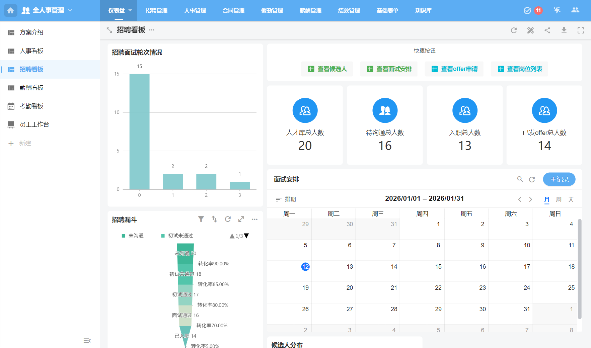Download the dashboard via download icon
Image resolution: width=591 pixels, height=348 pixels.
(x=564, y=30)
